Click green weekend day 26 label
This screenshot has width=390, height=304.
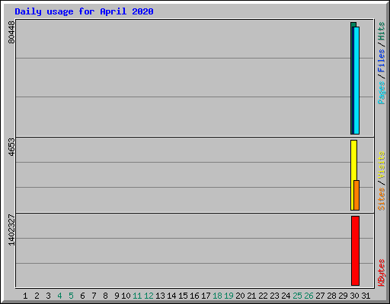(308, 296)
